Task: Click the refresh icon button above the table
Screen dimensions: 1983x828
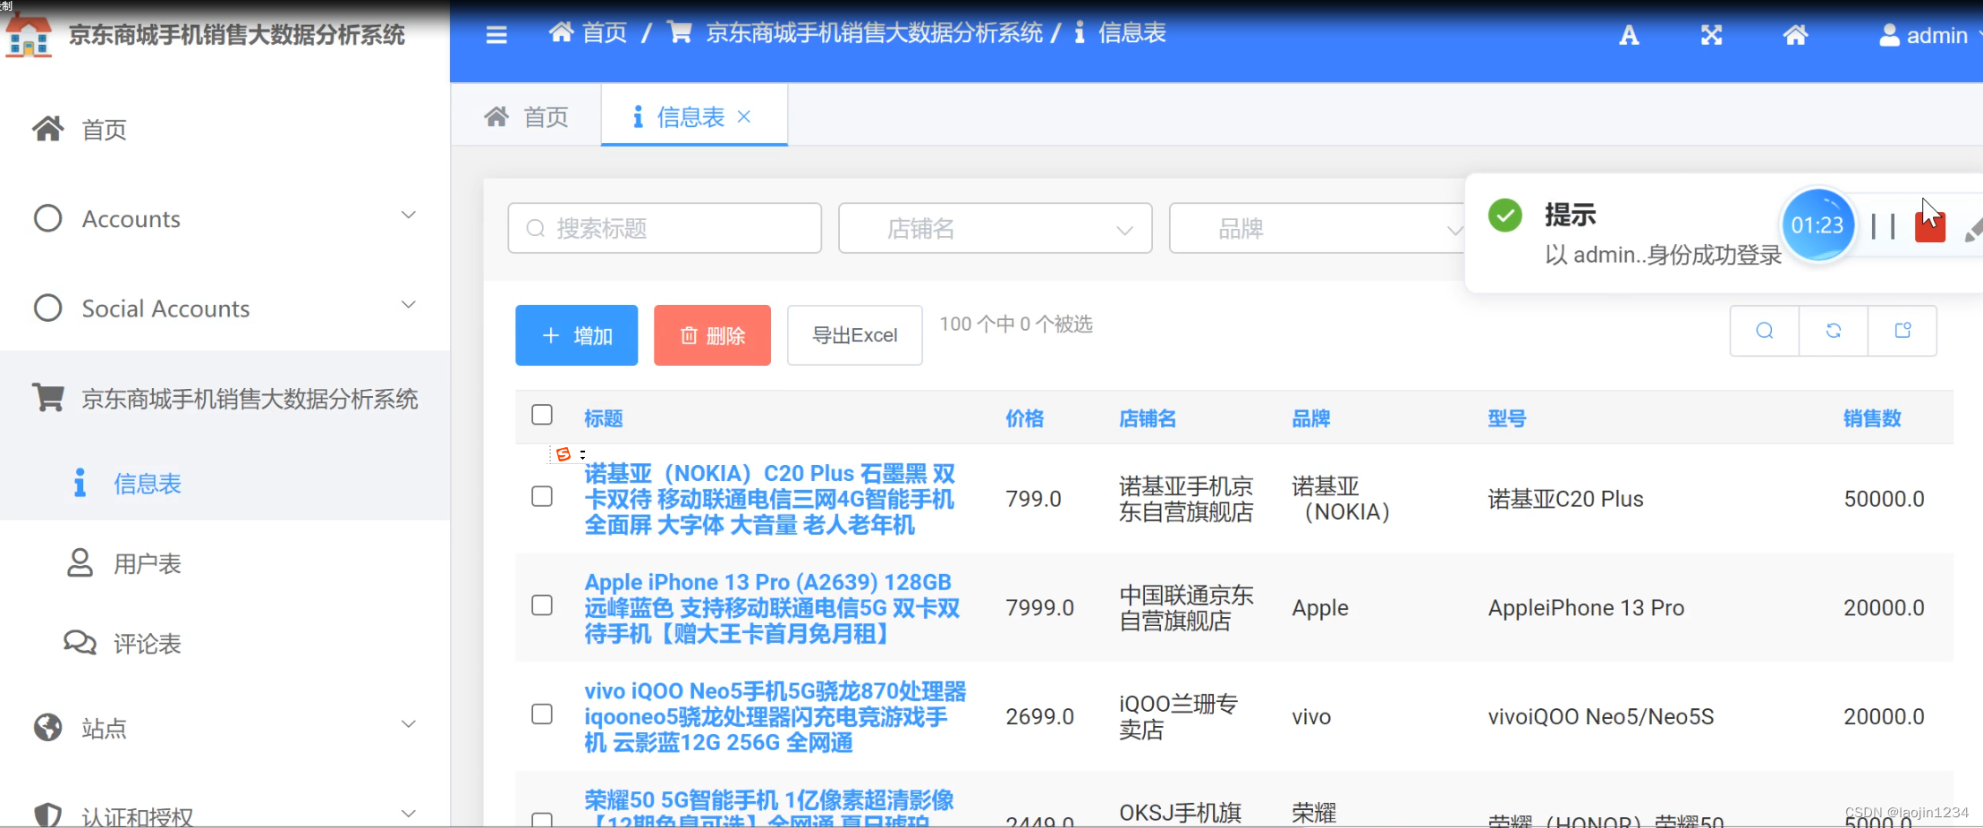Action: [1834, 331]
